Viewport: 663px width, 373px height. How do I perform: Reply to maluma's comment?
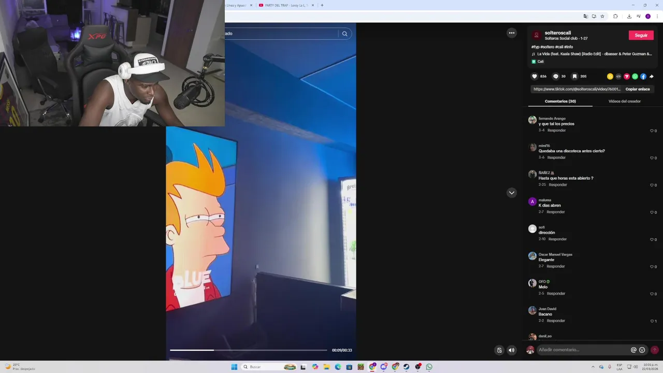(x=555, y=212)
